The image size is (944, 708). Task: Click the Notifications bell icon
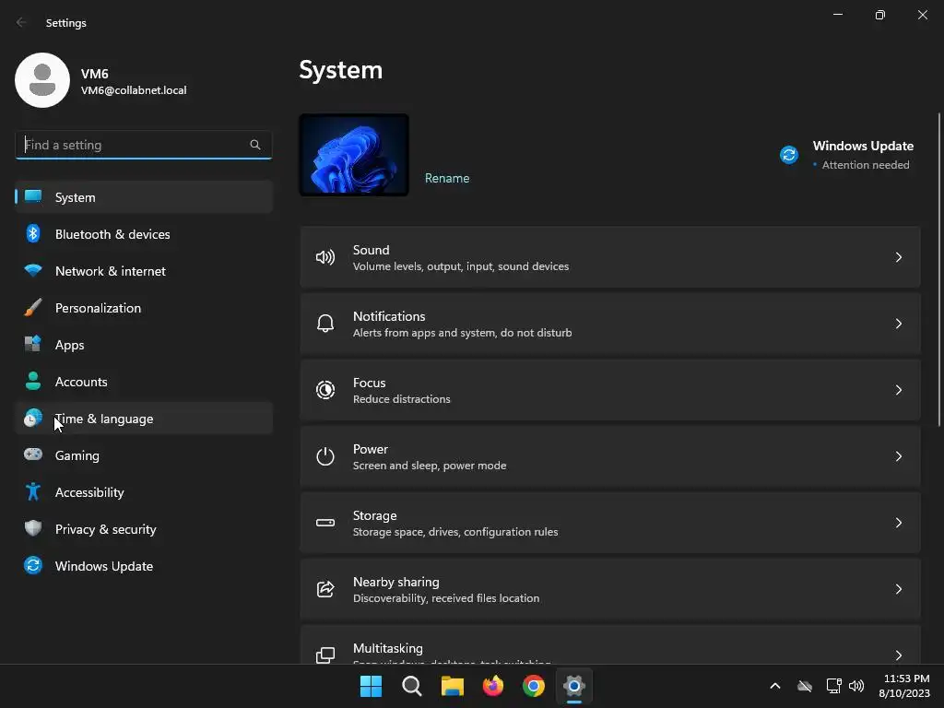(325, 324)
